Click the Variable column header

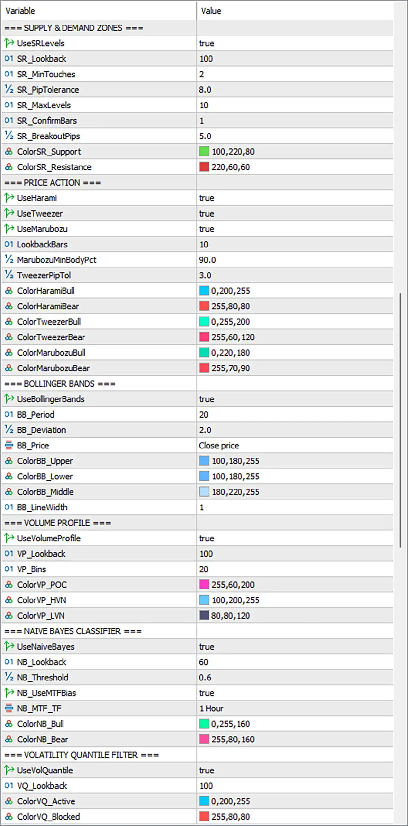point(99,11)
